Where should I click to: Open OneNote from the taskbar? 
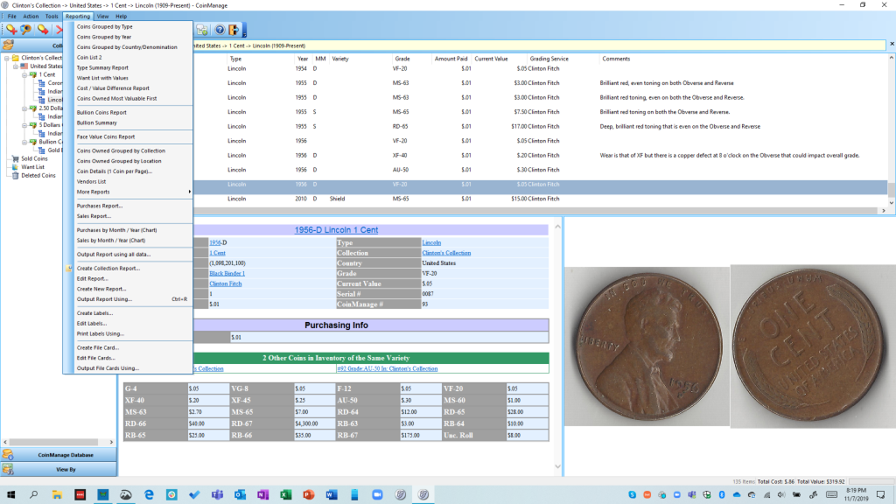[262, 495]
